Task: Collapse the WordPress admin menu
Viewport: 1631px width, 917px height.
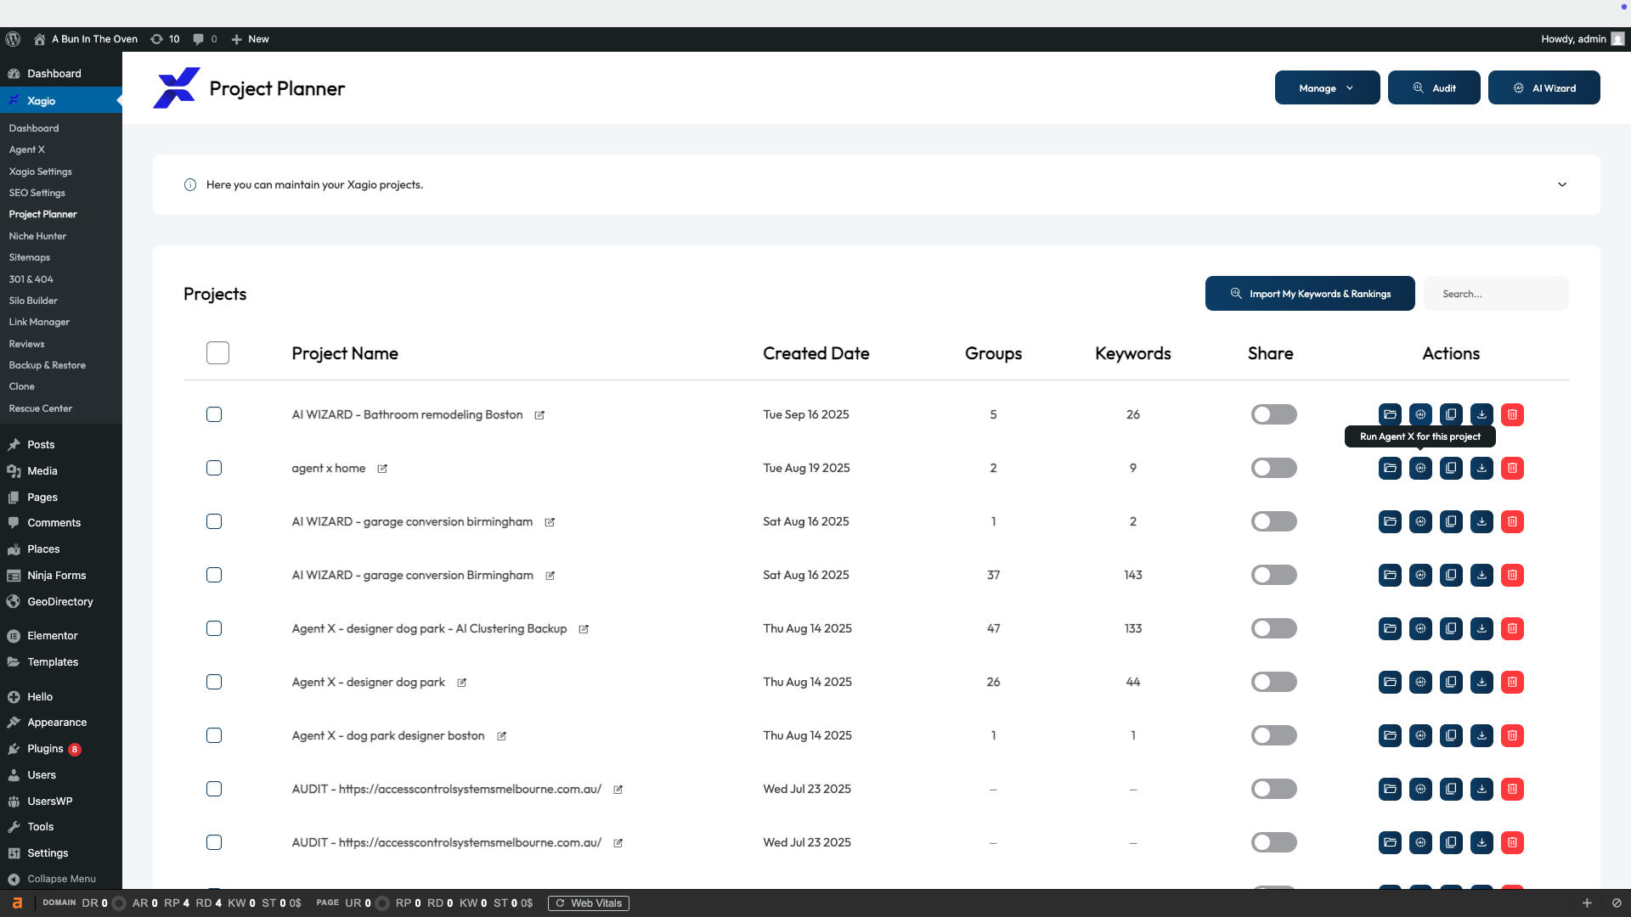Action: click(x=61, y=879)
